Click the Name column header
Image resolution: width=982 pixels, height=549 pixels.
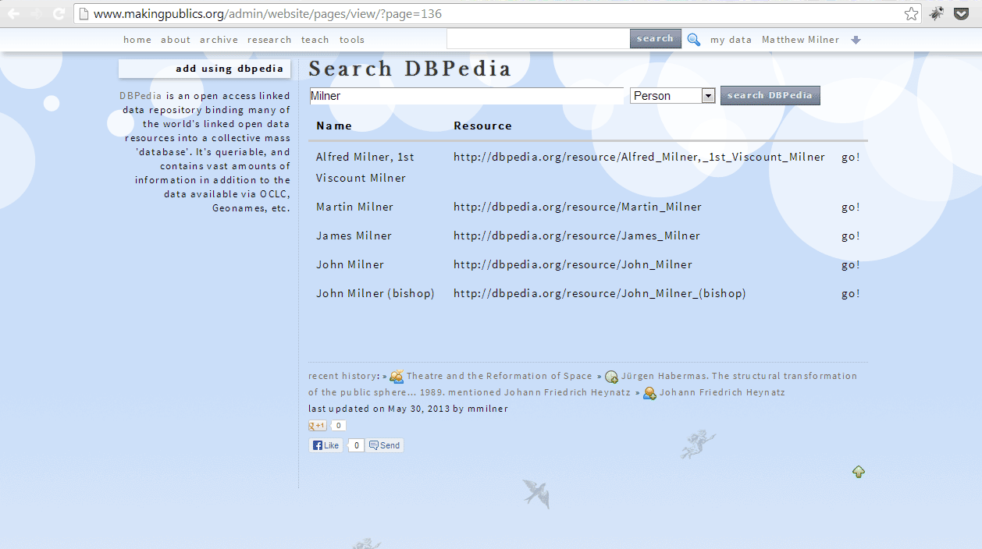coord(334,126)
